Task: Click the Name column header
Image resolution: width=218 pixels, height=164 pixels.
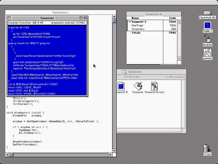Action: [135, 18]
